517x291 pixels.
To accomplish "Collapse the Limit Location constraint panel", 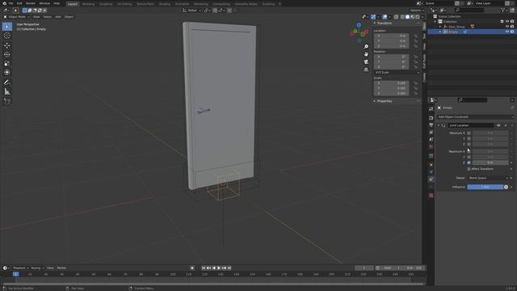I will (439, 125).
